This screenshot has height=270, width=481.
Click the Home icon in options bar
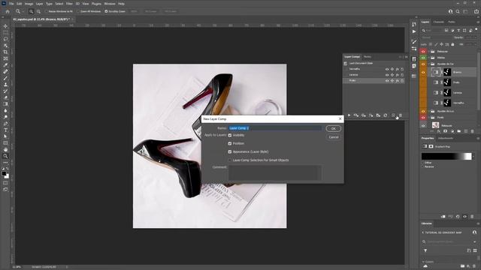[8, 11]
